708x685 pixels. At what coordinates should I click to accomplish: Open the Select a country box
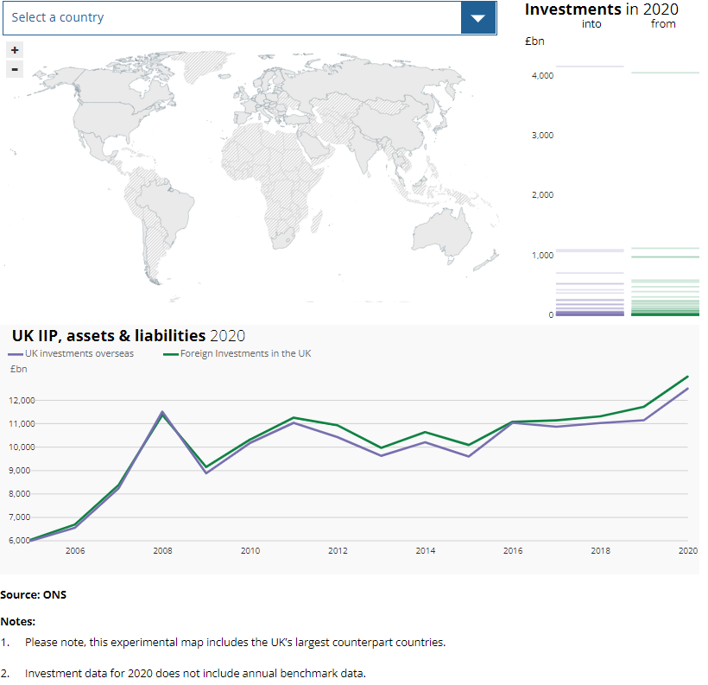point(231,17)
